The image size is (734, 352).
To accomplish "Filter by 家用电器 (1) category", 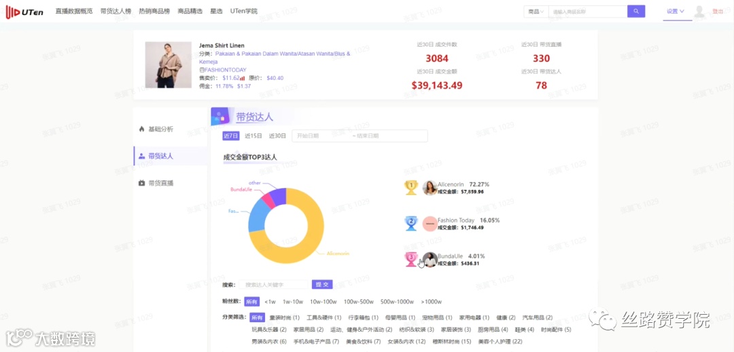I will [474, 318].
